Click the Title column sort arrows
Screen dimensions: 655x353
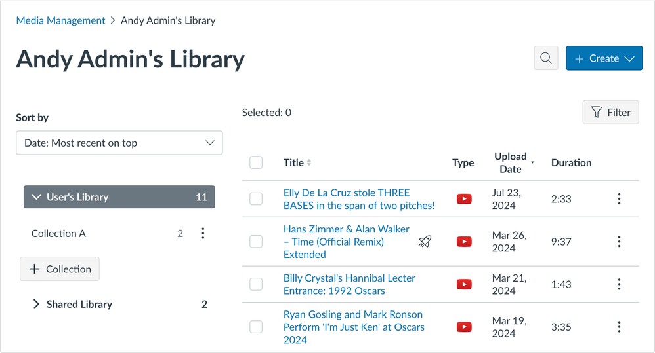coord(309,162)
